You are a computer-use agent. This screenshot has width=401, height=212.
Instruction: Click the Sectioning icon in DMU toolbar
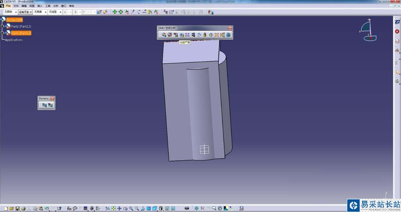click(x=170, y=35)
